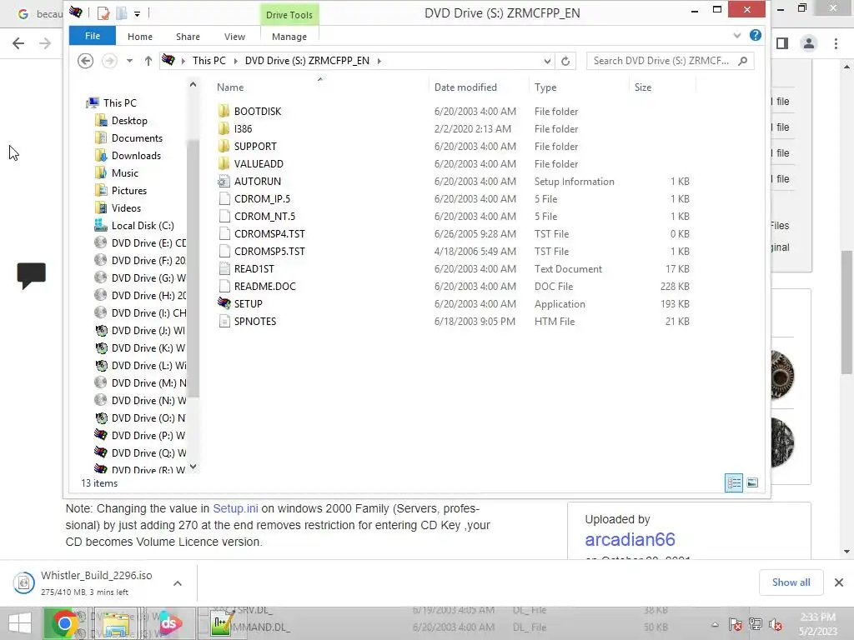
Task: Select the I386 folder
Action: pos(243,129)
